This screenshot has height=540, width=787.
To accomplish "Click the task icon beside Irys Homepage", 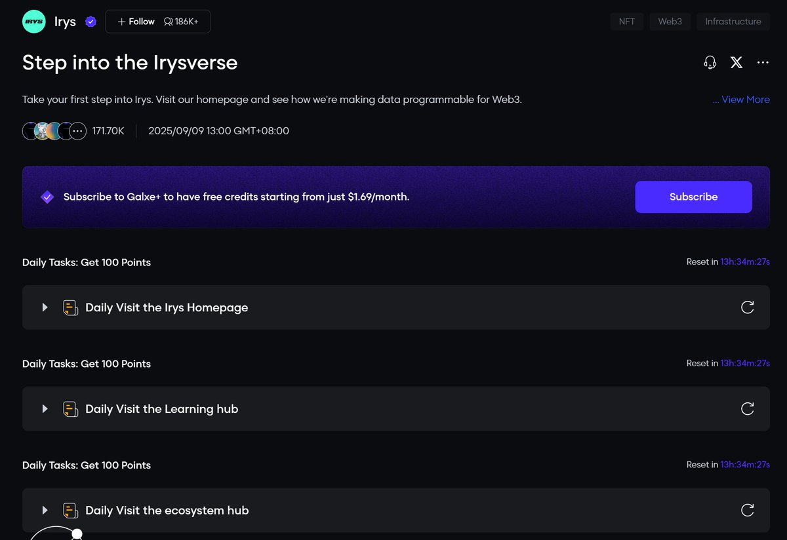I will pos(70,307).
